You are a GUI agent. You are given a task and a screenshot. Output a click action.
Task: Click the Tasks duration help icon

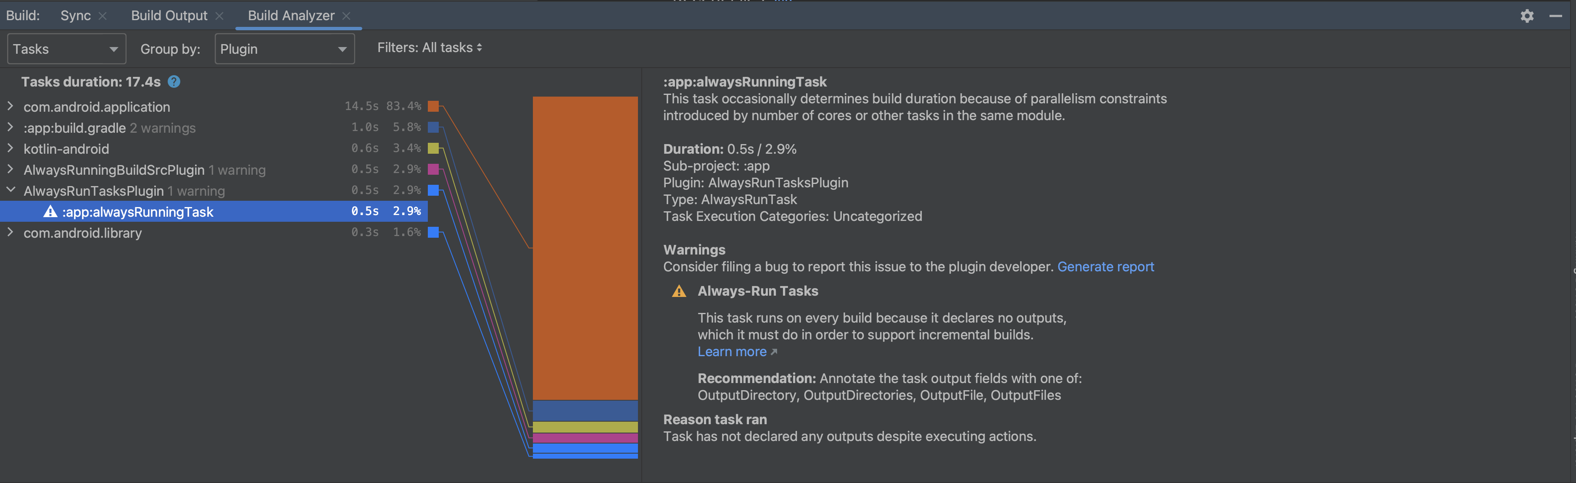(x=174, y=82)
